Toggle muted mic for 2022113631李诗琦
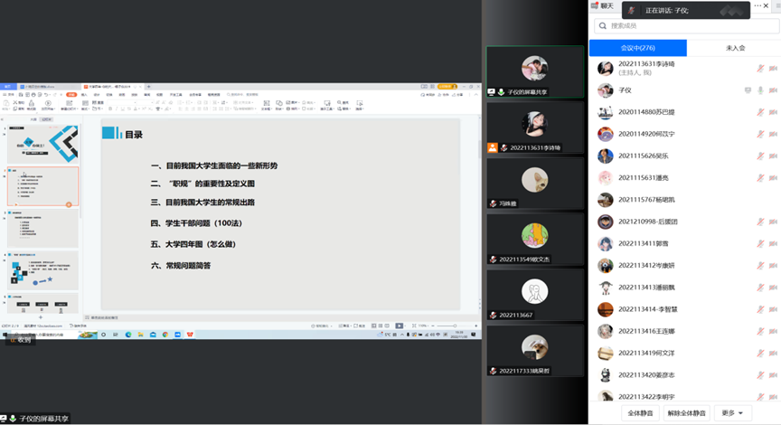Image resolution: width=781 pixels, height=425 pixels. (x=760, y=69)
